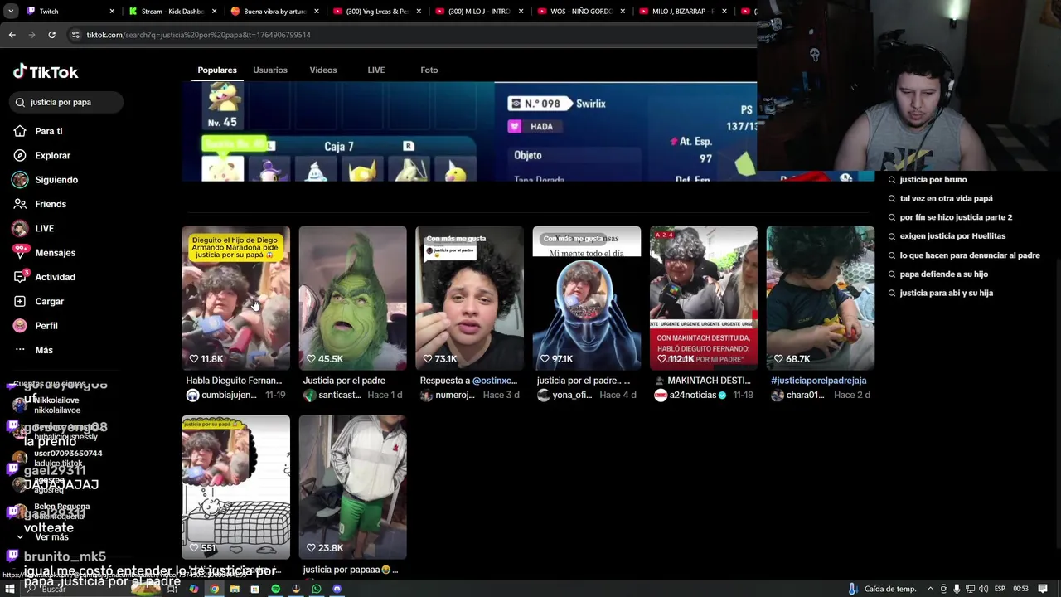This screenshot has width=1061, height=597.
Task: Open the #justiciaporelpadrejaja hashtag link
Action: coord(818,381)
